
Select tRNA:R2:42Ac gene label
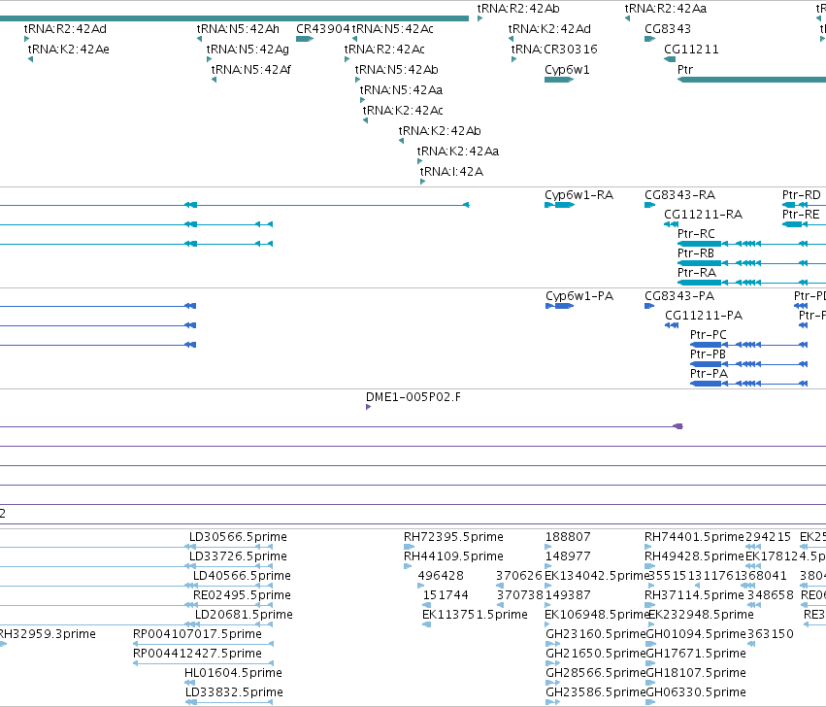[384, 50]
